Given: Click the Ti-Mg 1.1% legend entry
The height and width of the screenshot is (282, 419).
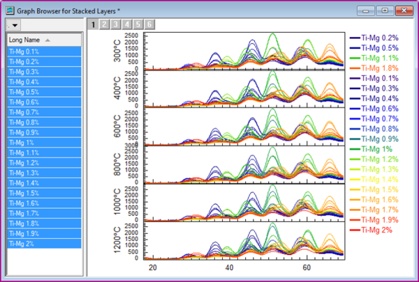Looking at the screenshot, I should (x=374, y=58).
